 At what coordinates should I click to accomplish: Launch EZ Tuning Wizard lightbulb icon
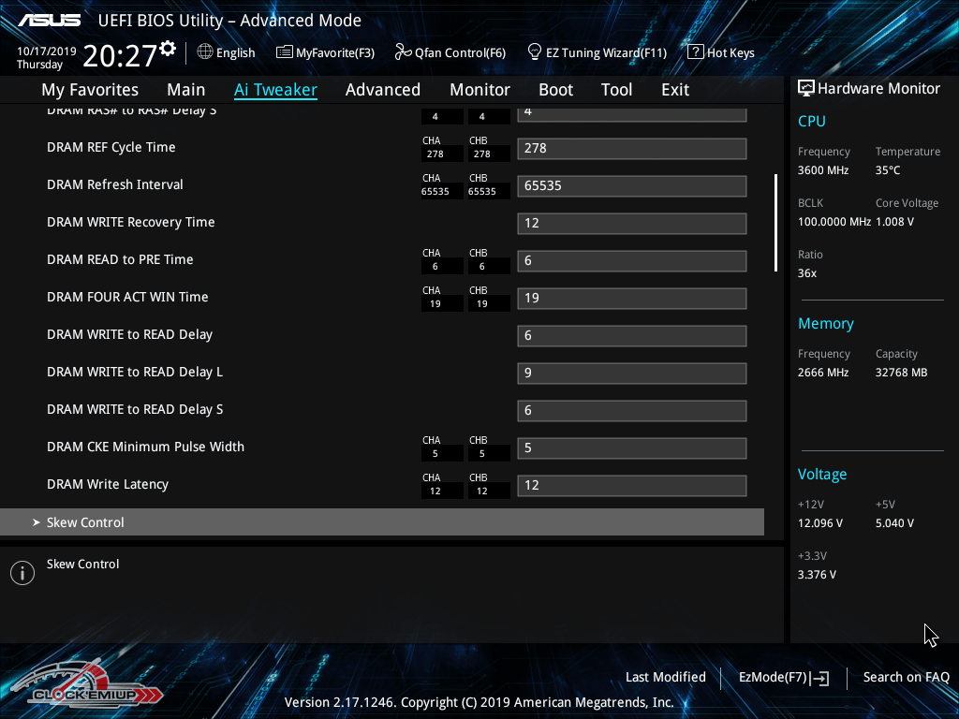[x=535, y=52]
